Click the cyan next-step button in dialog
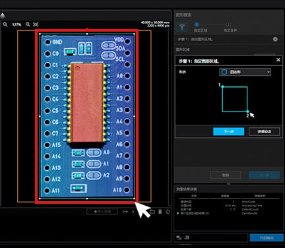 point(229,131)
